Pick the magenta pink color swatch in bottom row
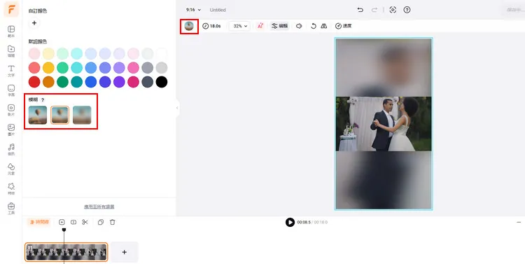This screenshot has width=525, height=264. [x=133, y=82]
